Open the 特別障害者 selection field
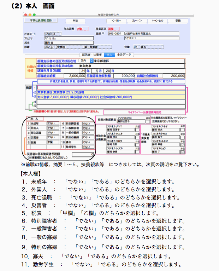This screenshot has width=219, height=271. pos(88,123)
